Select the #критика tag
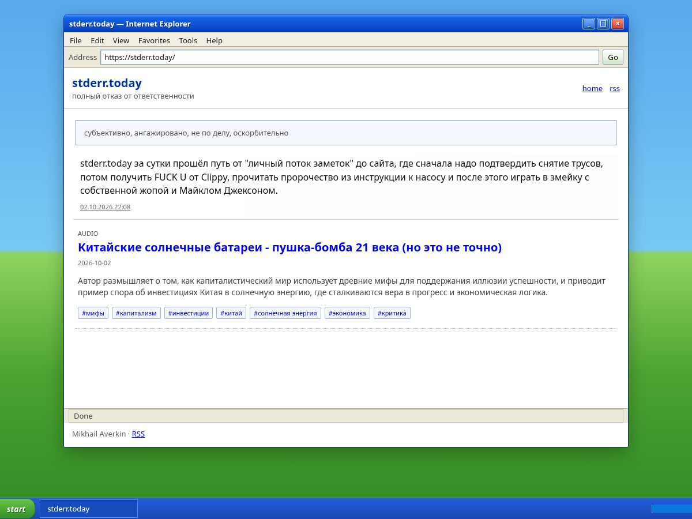The width and height of the screenshot is (692, 519). click(392, 313)
